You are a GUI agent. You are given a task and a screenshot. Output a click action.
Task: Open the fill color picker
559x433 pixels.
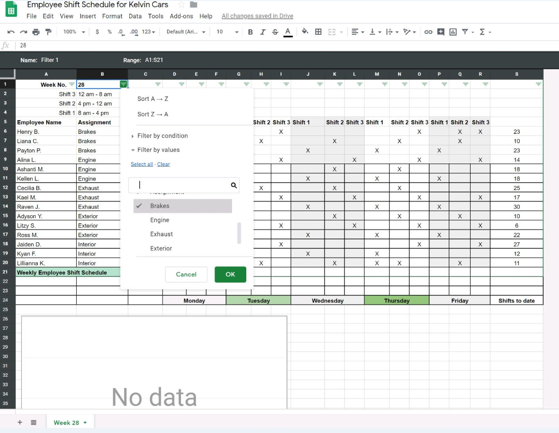coord(305,32)
